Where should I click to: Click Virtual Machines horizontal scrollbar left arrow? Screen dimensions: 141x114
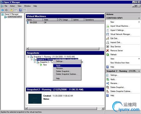[27, 49]
